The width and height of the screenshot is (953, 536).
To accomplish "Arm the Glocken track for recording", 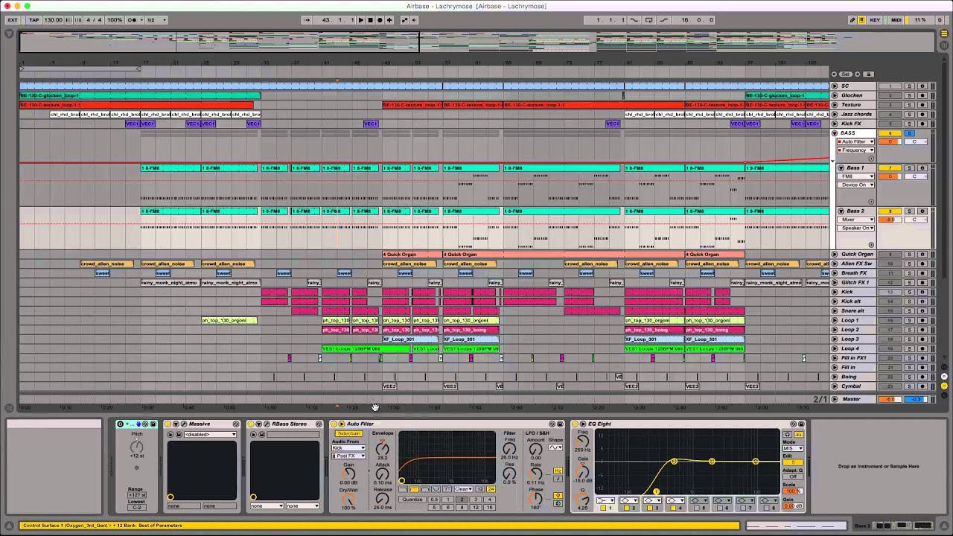I will click(922, 95).
